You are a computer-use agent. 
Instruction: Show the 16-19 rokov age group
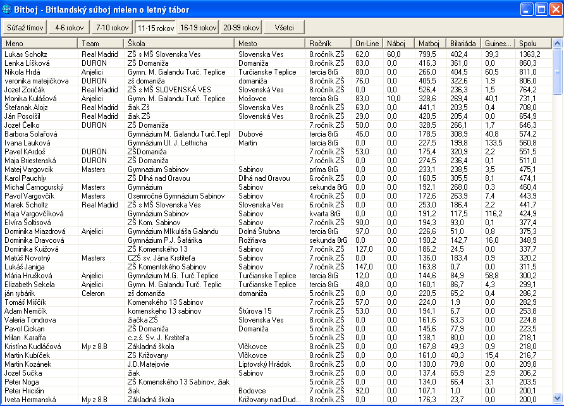(199, 28)
